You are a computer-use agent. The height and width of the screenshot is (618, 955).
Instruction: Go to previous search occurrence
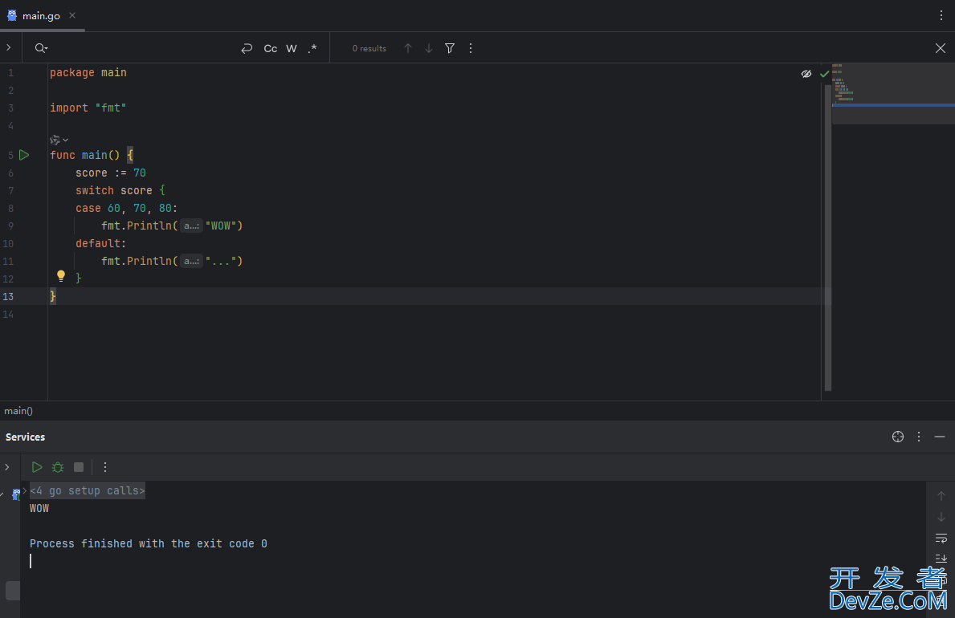coord(408,48)
